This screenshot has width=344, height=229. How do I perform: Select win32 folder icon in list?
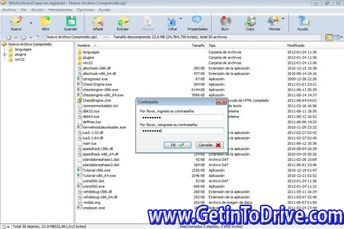[79, 63]
